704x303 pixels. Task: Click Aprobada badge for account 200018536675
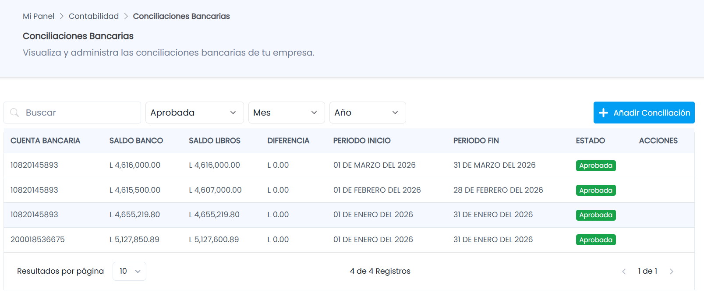coord(596,240)
